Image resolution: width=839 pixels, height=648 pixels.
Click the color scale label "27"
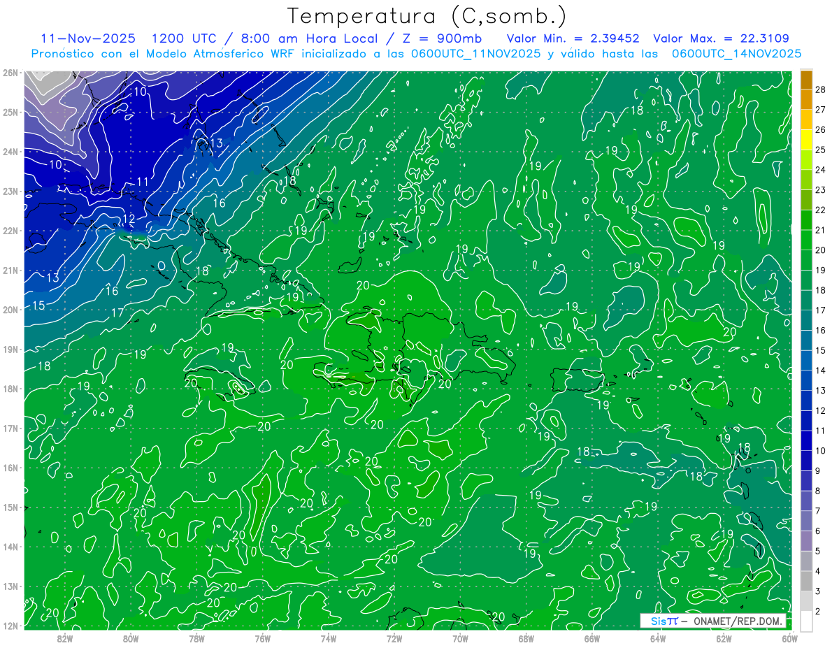pyautogui.click(x=821, y=110)
